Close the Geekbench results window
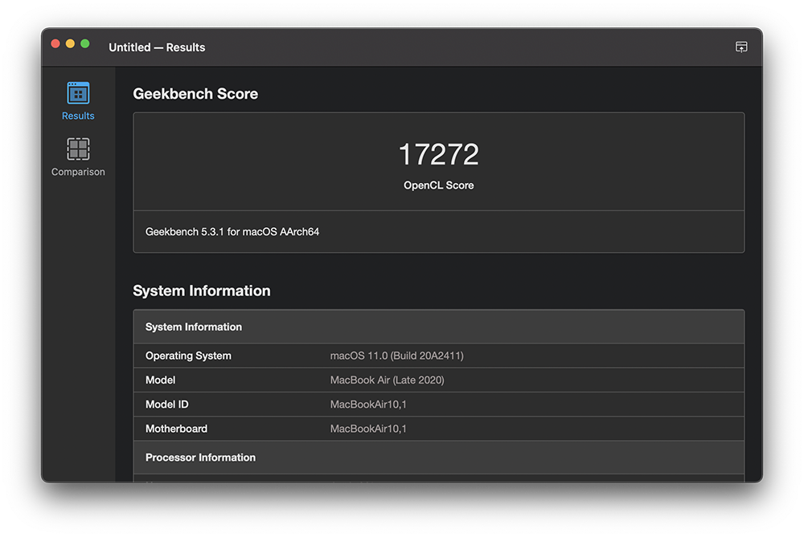The height and width of the screenshot is (537, 804). click(55, 44)
